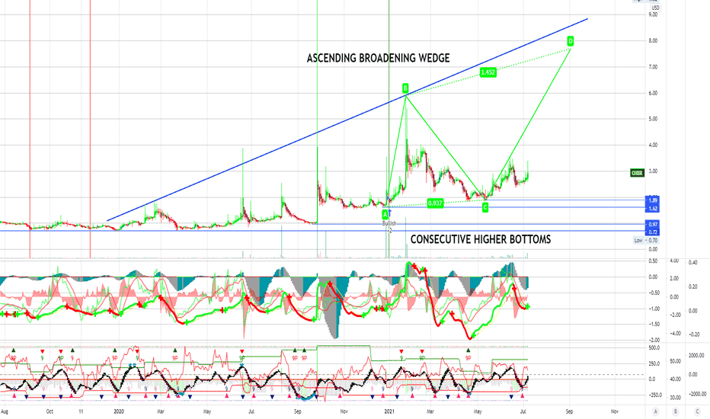Select scale option C at bottom right

pos(697,411)
